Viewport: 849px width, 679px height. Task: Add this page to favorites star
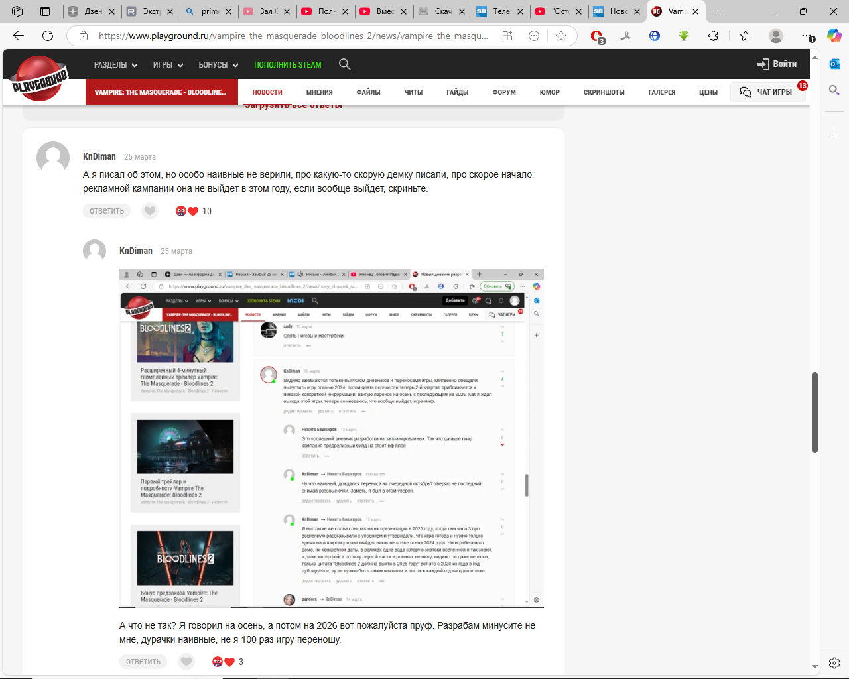(561, 36)
